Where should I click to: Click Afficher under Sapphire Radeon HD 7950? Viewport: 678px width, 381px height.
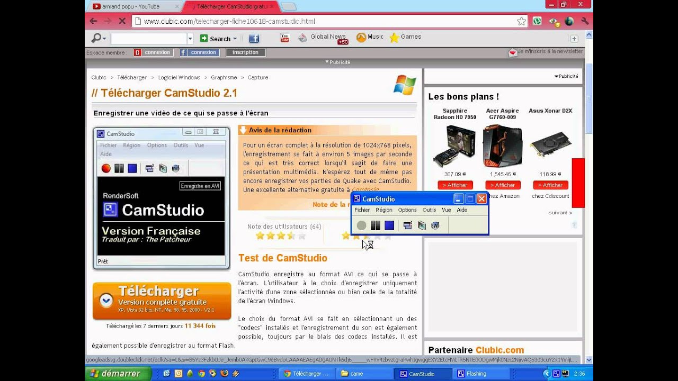(x=456, y=185)
